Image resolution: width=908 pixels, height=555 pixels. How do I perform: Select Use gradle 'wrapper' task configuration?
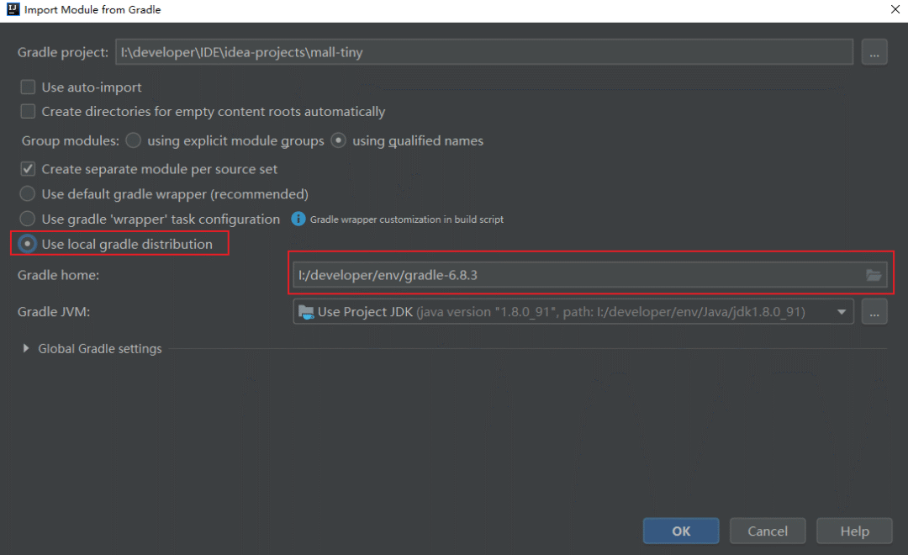tap(29, 219)
